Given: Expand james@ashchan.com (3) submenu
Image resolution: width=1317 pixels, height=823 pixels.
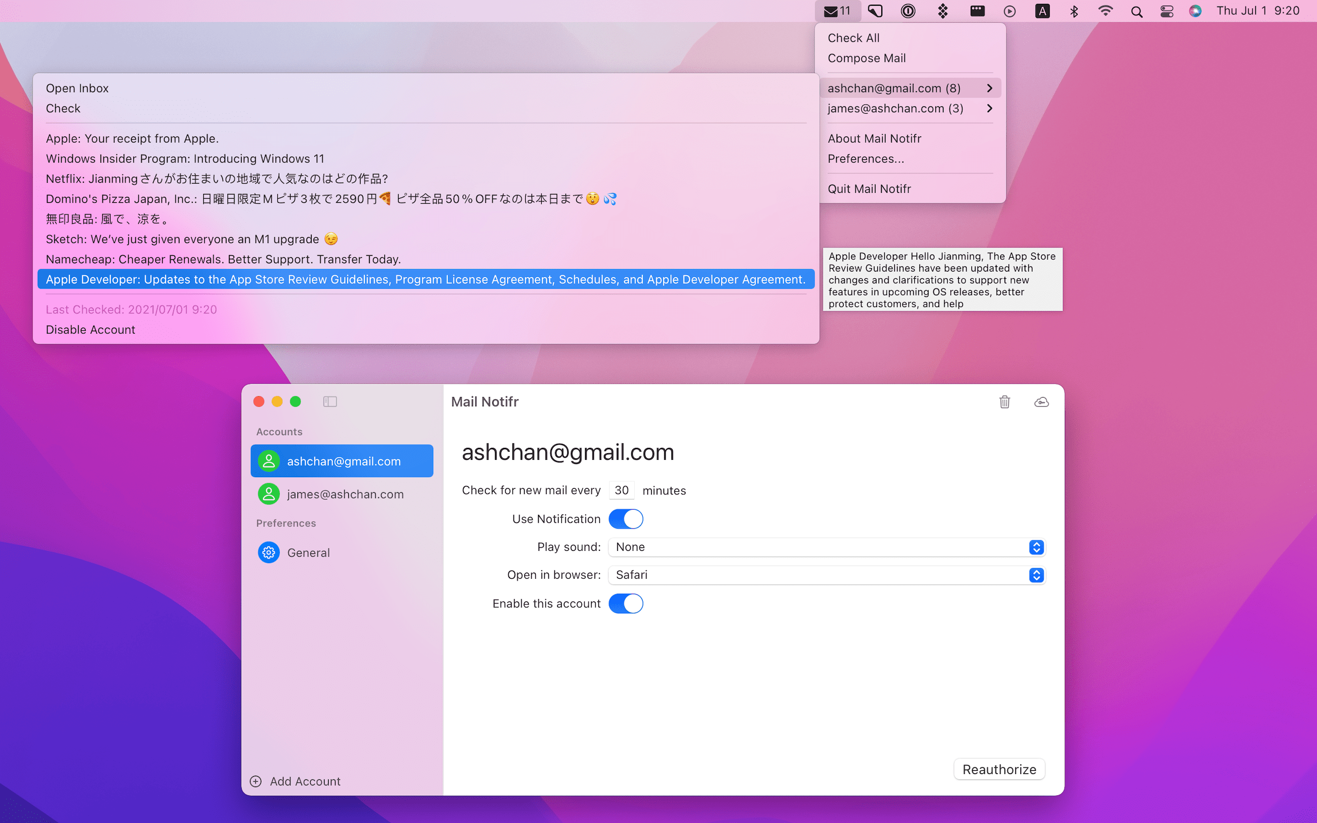Looking at the screenshot, I should pos(910,109).
